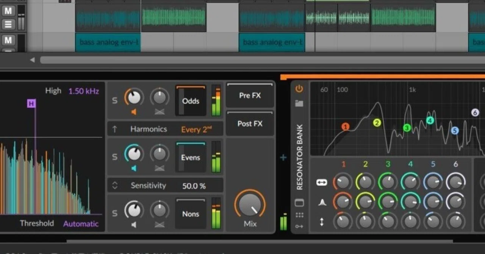Mute the bass analog track with M
485x254 pixels.
(8, 40)
